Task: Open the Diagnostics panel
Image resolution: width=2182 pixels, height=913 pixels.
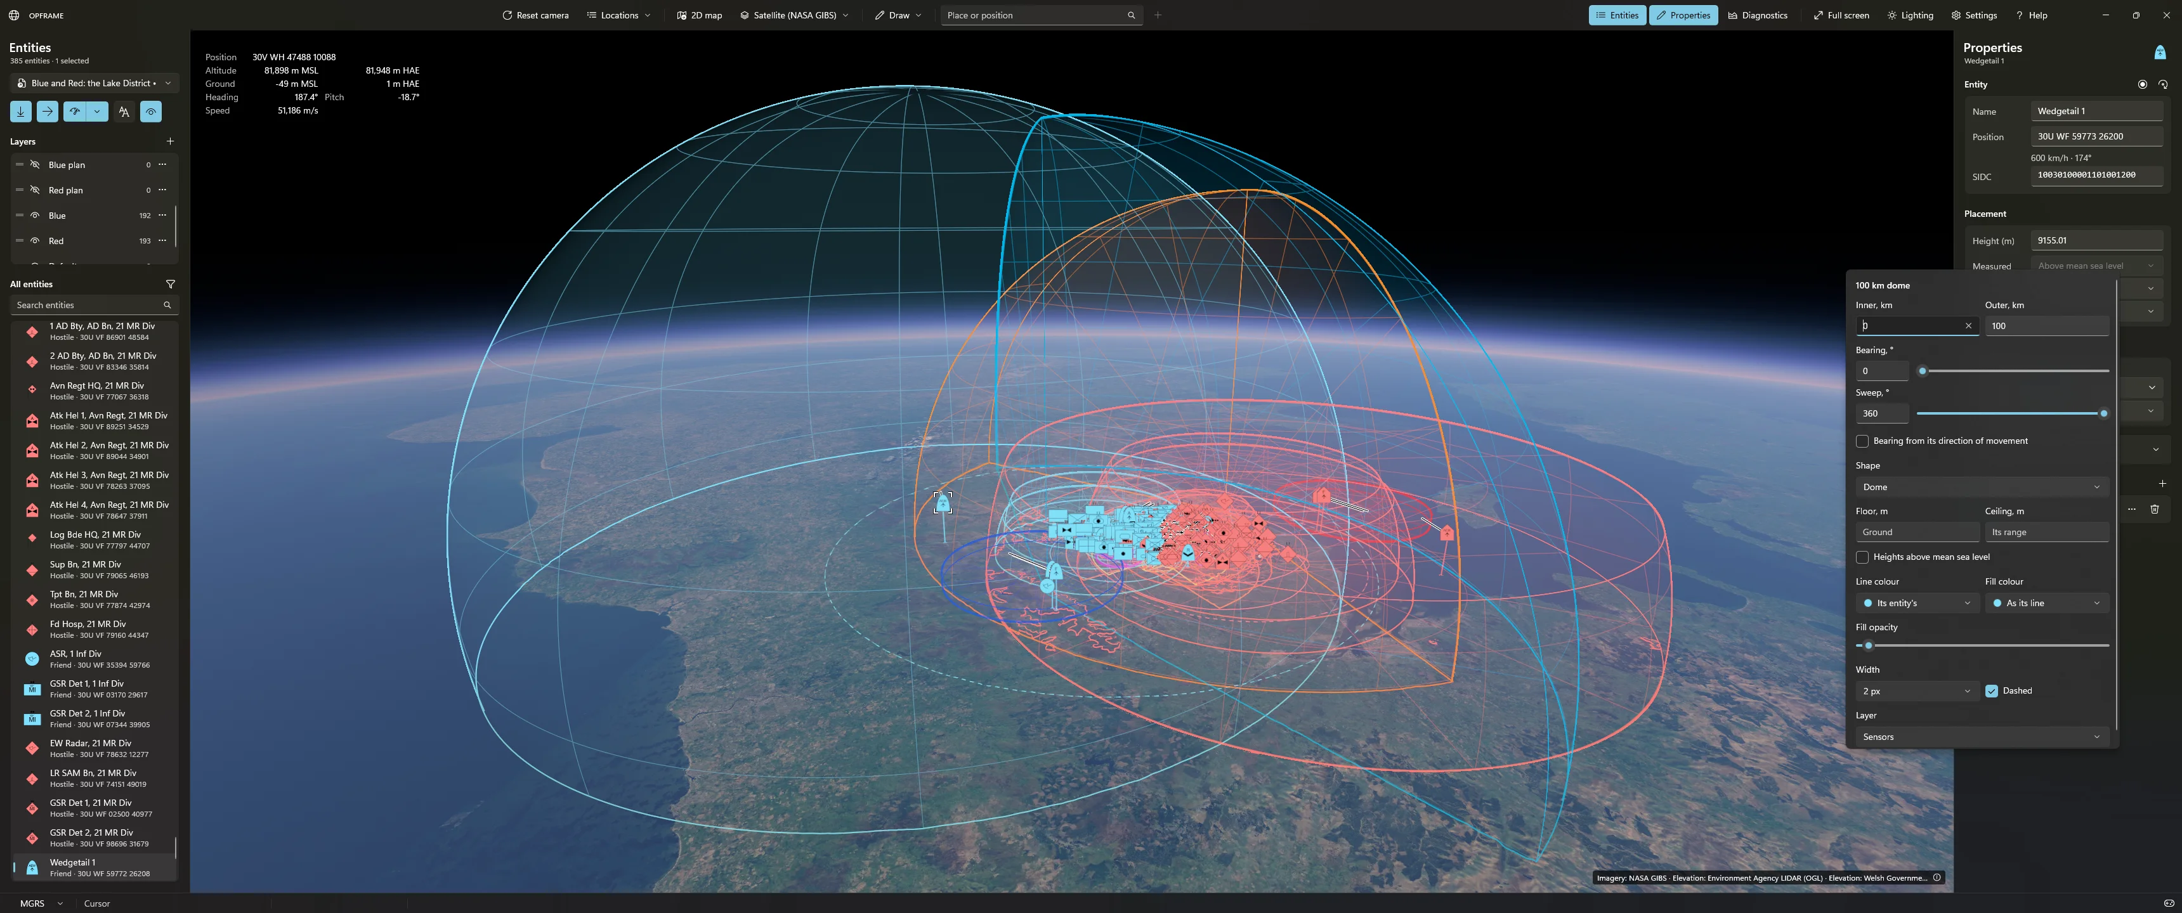Action: click(1757, 15)
